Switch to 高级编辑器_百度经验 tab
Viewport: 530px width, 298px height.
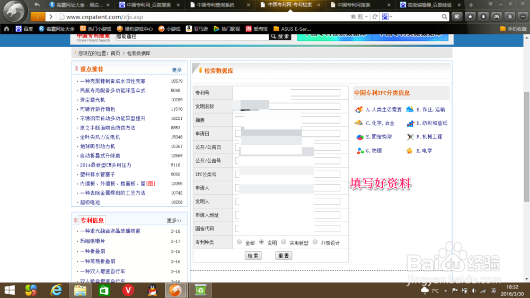(430, 5)
